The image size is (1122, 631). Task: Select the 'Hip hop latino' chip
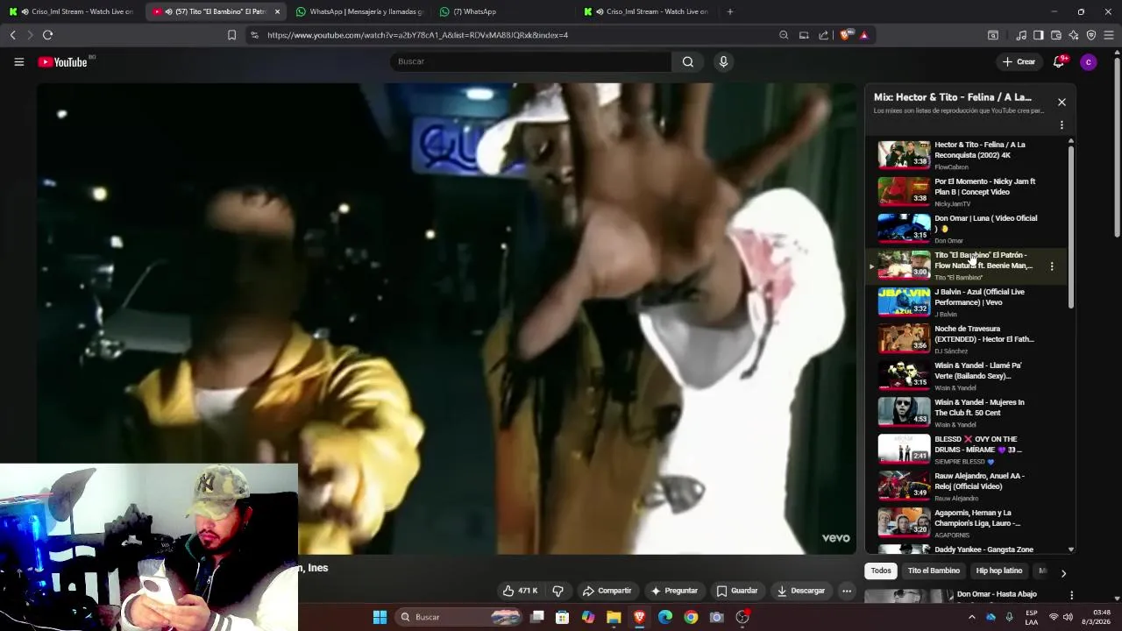[x=999, y=571]
